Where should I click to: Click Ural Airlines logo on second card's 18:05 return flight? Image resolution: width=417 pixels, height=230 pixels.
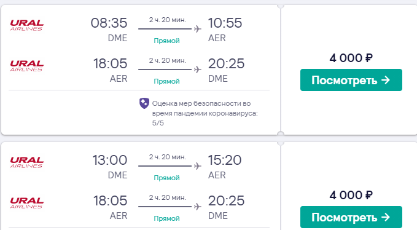pos(27,203)
